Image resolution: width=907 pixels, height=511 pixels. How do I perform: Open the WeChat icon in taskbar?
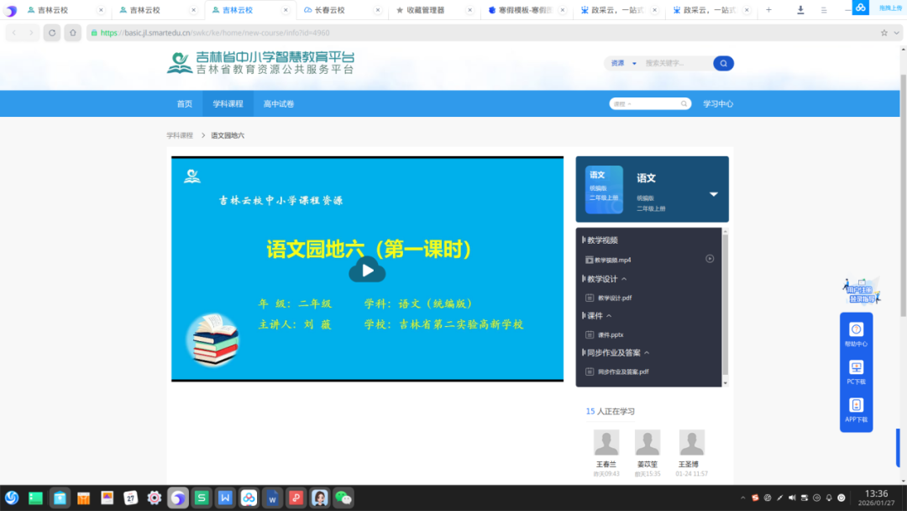[343, 498]
